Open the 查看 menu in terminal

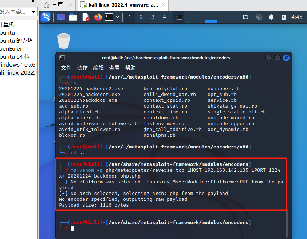114,68
